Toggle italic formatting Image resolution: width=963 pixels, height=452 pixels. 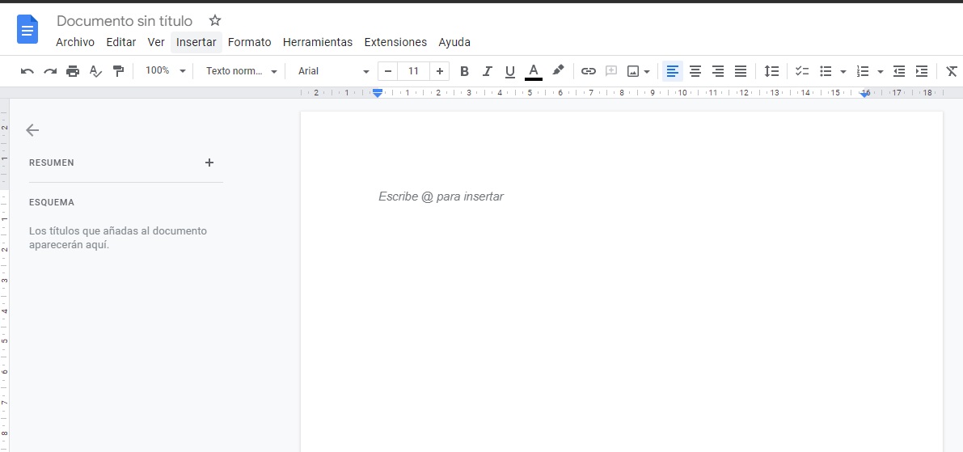click(x=487, y=71)
